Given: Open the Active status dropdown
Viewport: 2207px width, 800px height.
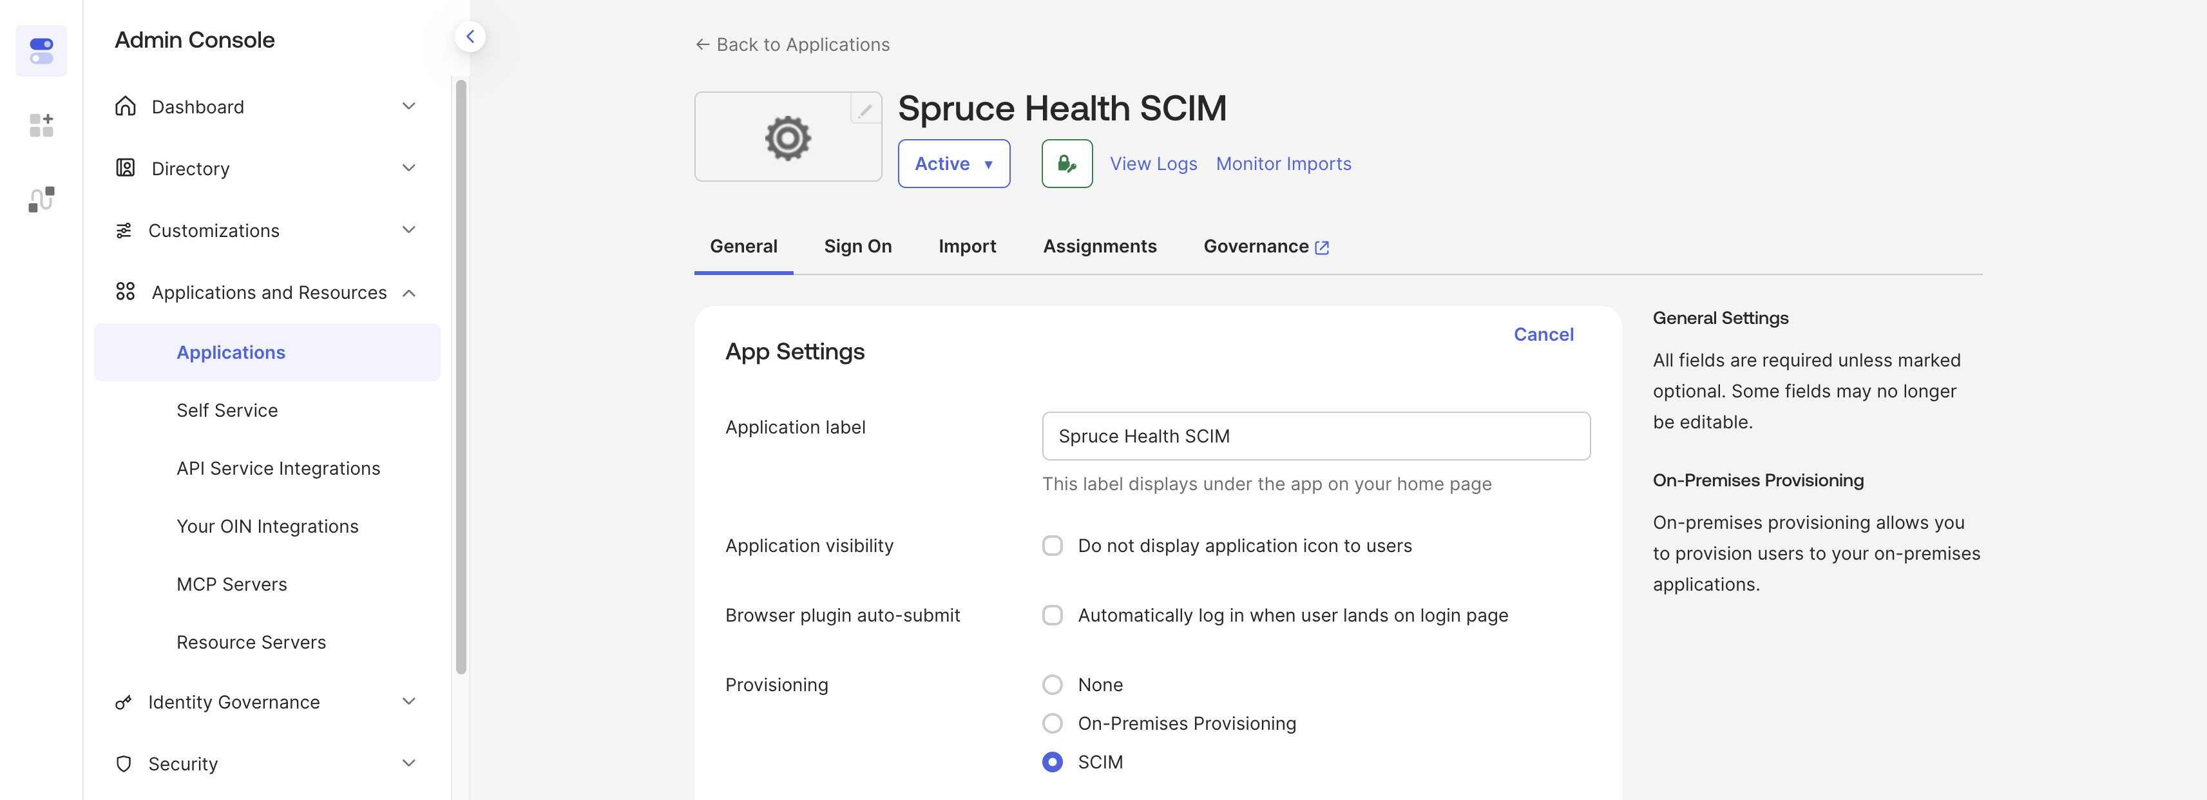Looking at the screenshot, I should tap(953, 164).
